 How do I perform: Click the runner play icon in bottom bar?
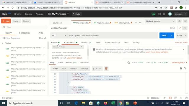pos(165,98)
